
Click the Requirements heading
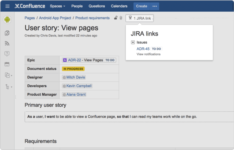[41, 141]
